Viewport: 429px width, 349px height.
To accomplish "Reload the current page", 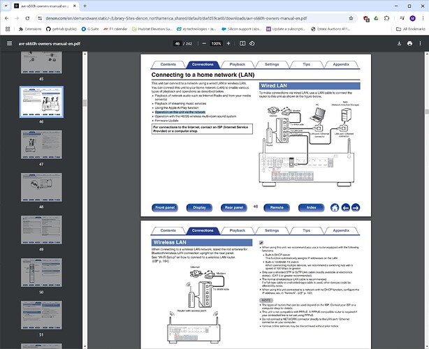I will pos(27,18).
